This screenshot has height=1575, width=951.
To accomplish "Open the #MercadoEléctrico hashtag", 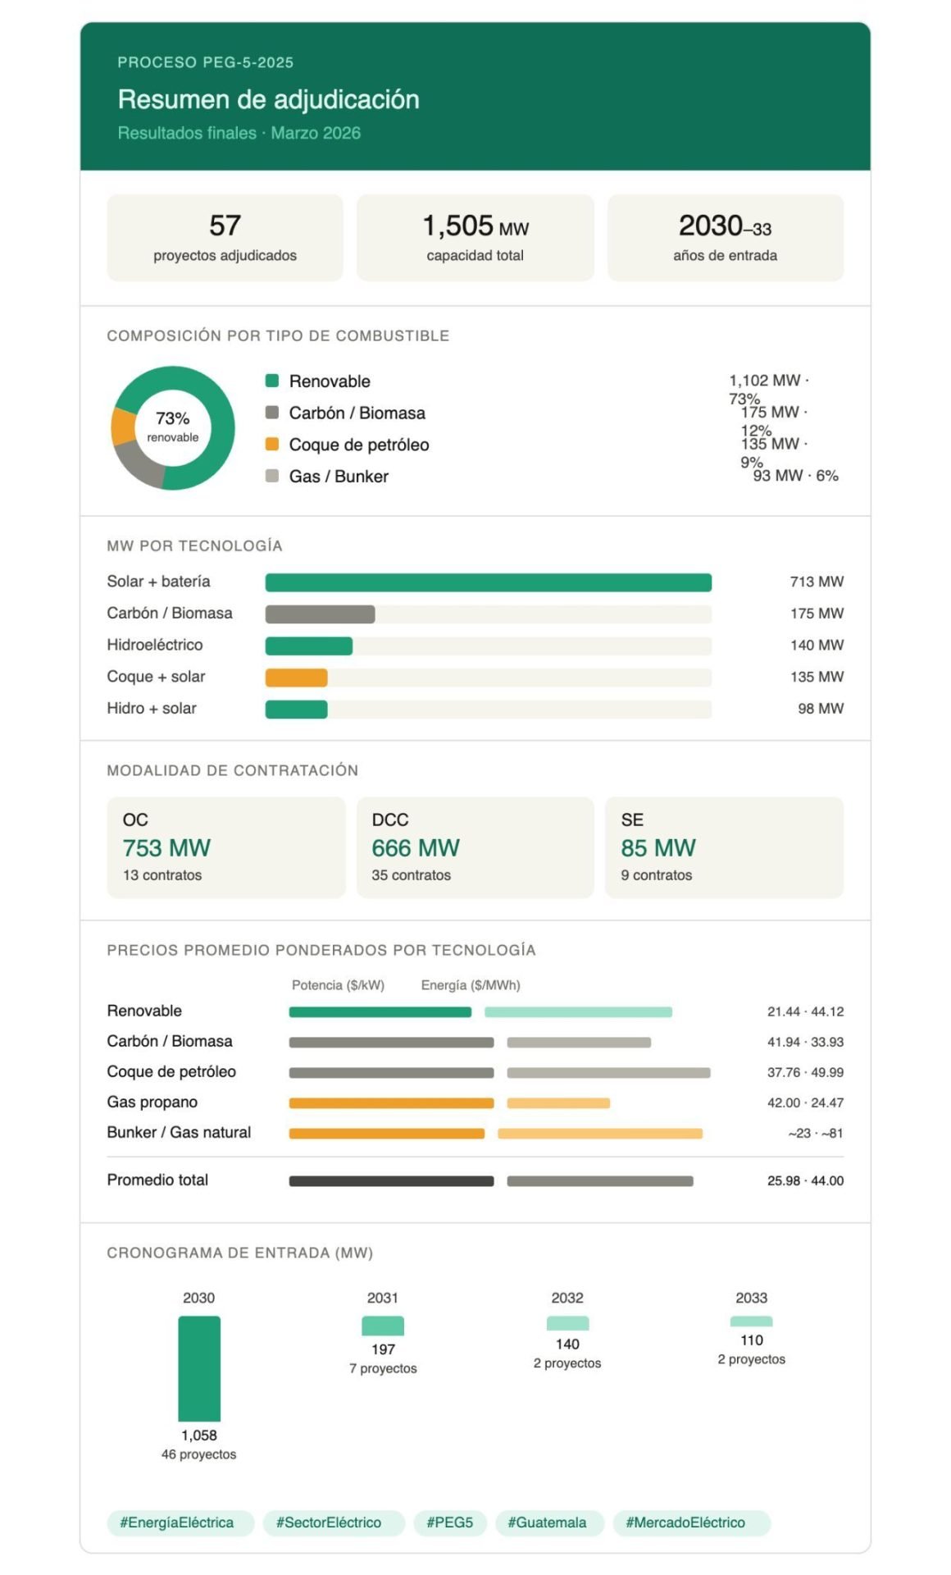I will 685,1522.
